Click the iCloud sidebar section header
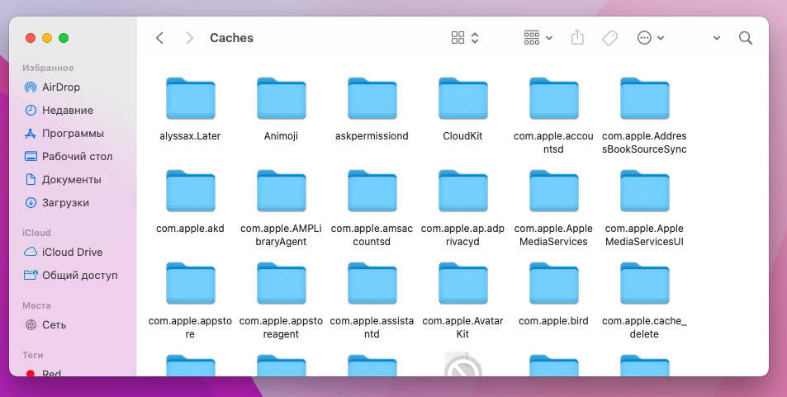This screenshot has width=787, height=397. click(36, 233)
